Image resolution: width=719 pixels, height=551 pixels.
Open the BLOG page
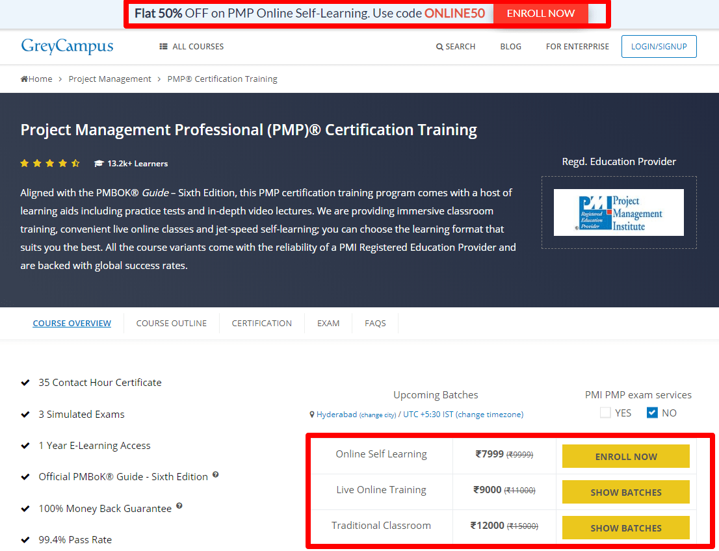pyautogui.click(x=510, y=46)
